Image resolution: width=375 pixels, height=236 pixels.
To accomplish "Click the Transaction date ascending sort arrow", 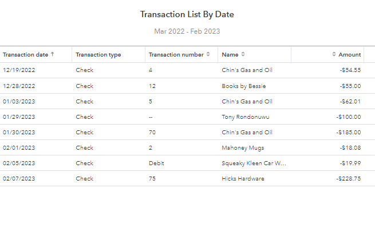I will point(52,54).
